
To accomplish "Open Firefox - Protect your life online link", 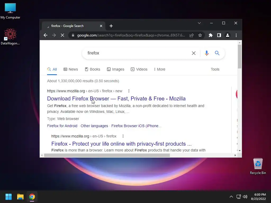I will 121,144.
